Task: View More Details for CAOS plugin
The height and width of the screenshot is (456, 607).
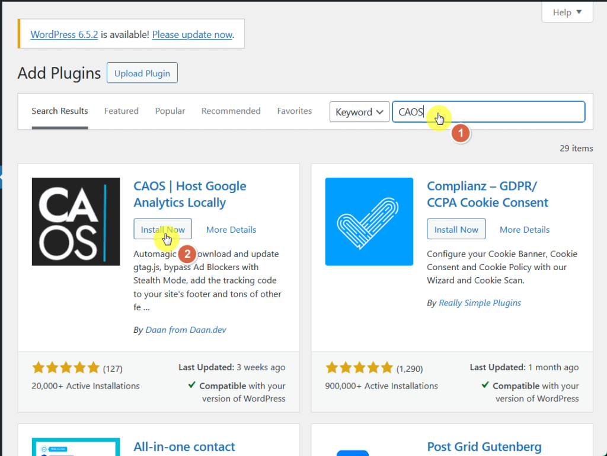Action: 231,230
